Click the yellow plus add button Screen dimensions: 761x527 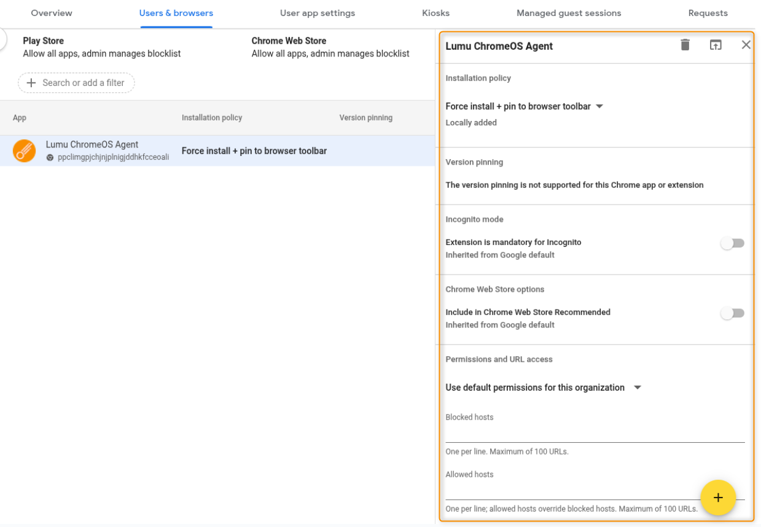pos(718,498)
